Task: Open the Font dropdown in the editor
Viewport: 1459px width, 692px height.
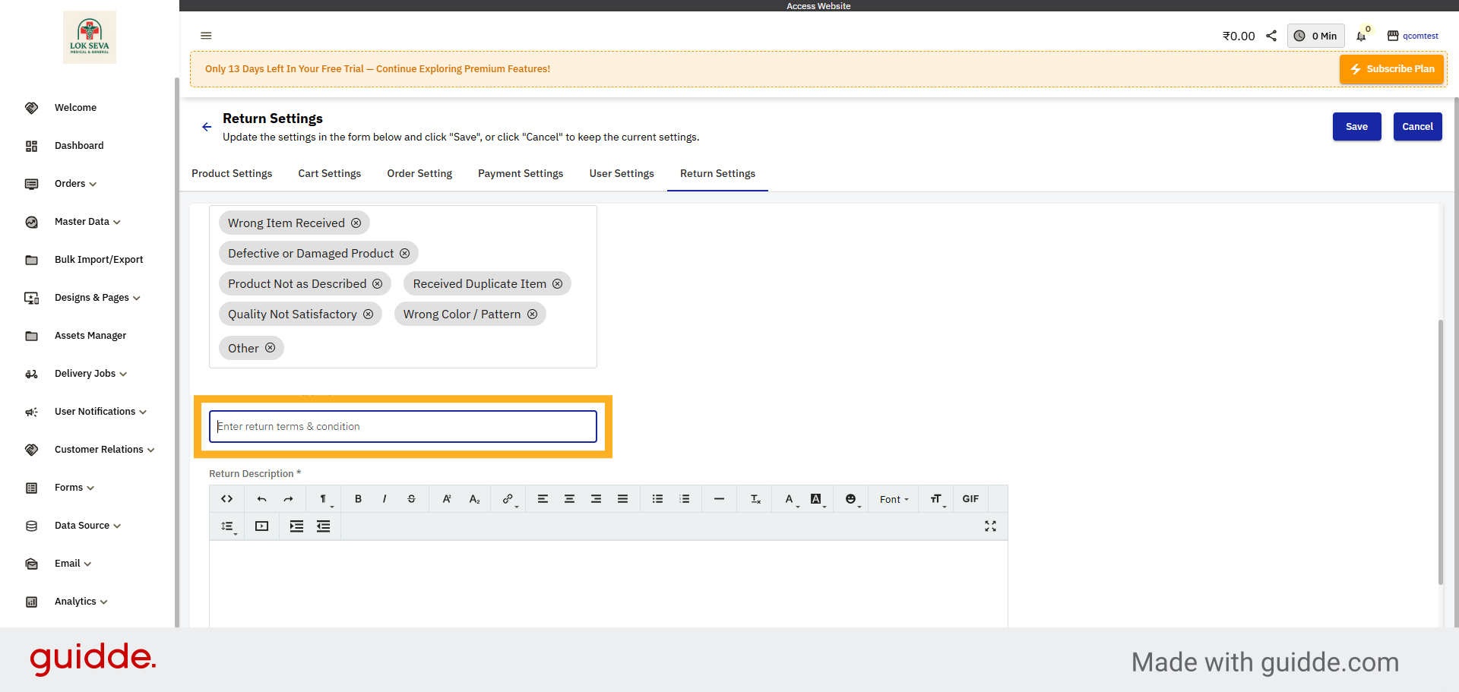Action: (893, 499)
